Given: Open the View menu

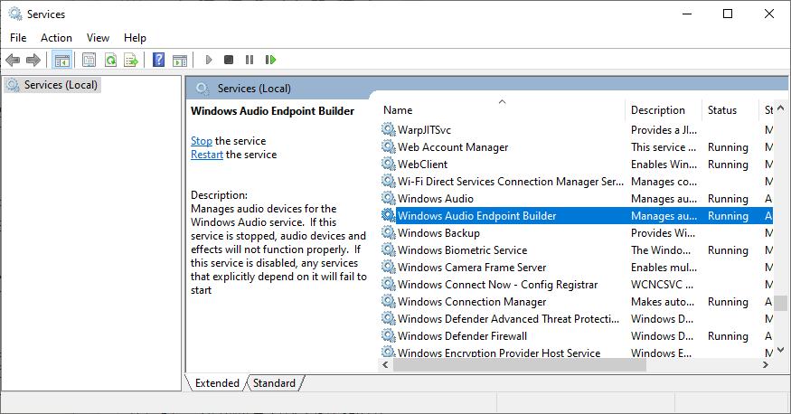Looking at the screenshot, I should click(98, 38).
